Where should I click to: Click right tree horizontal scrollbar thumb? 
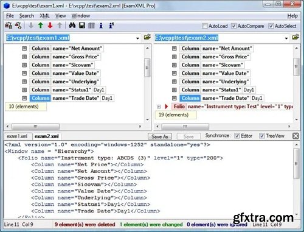pos(185,127)
